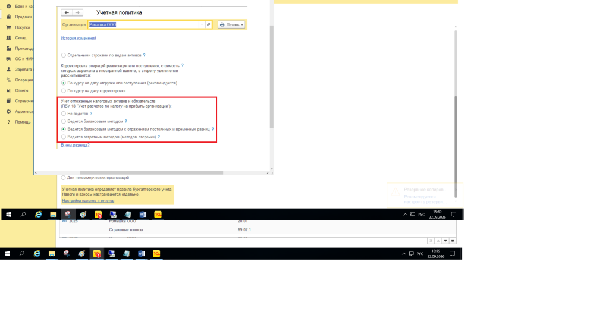This screenshot has height=312, width=609.
Task: Click the horizontal scrollbar of Учетная политика window
Action: tap(152, 173)
